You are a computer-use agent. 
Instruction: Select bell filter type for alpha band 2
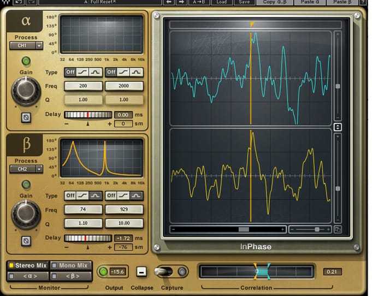(137, 72)
